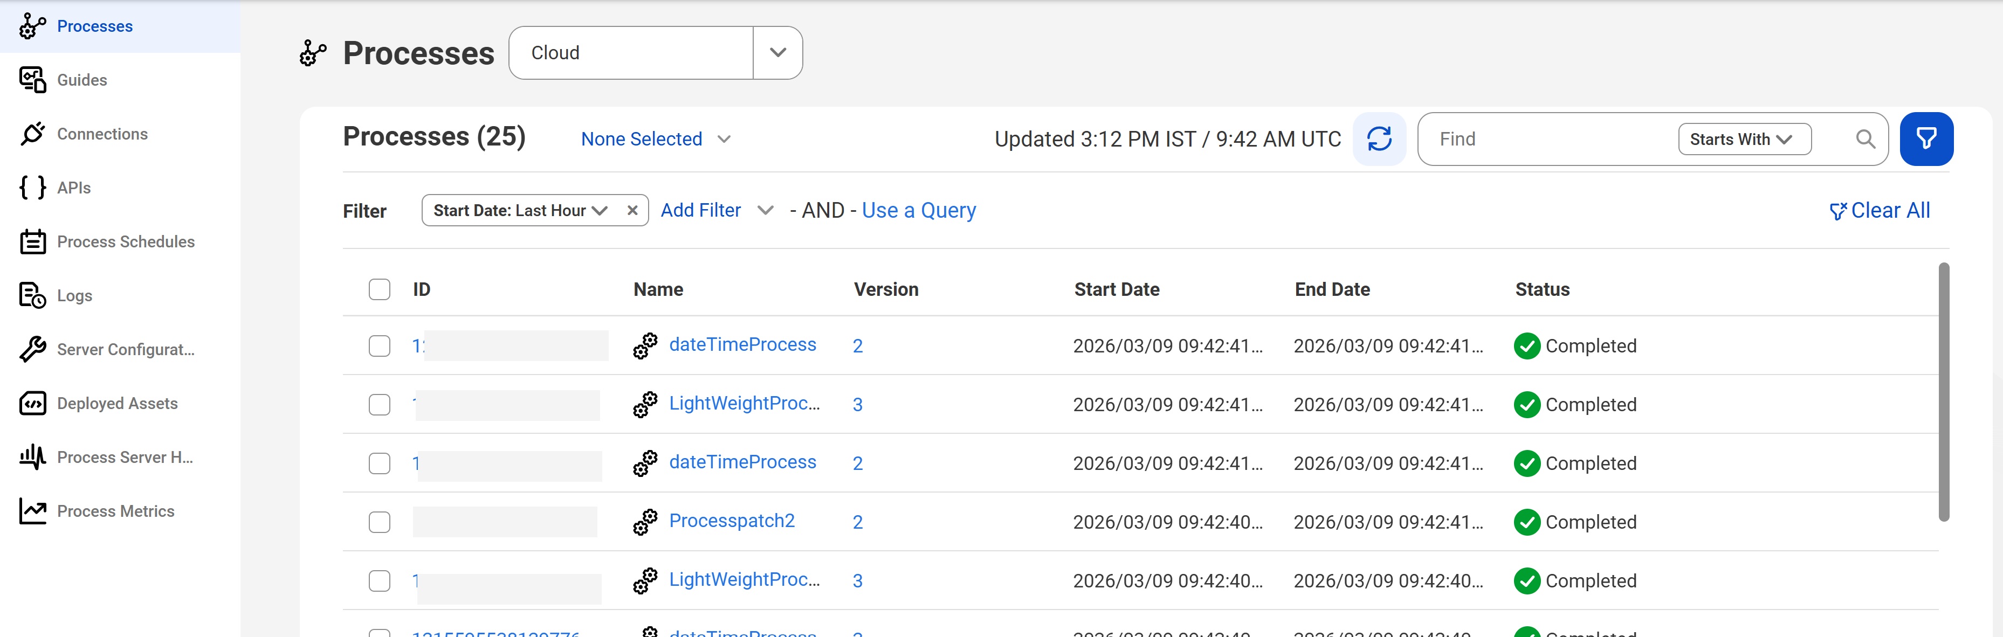Click the Clear All link
Viewport: 2003px width, 637px height.
1890,211
